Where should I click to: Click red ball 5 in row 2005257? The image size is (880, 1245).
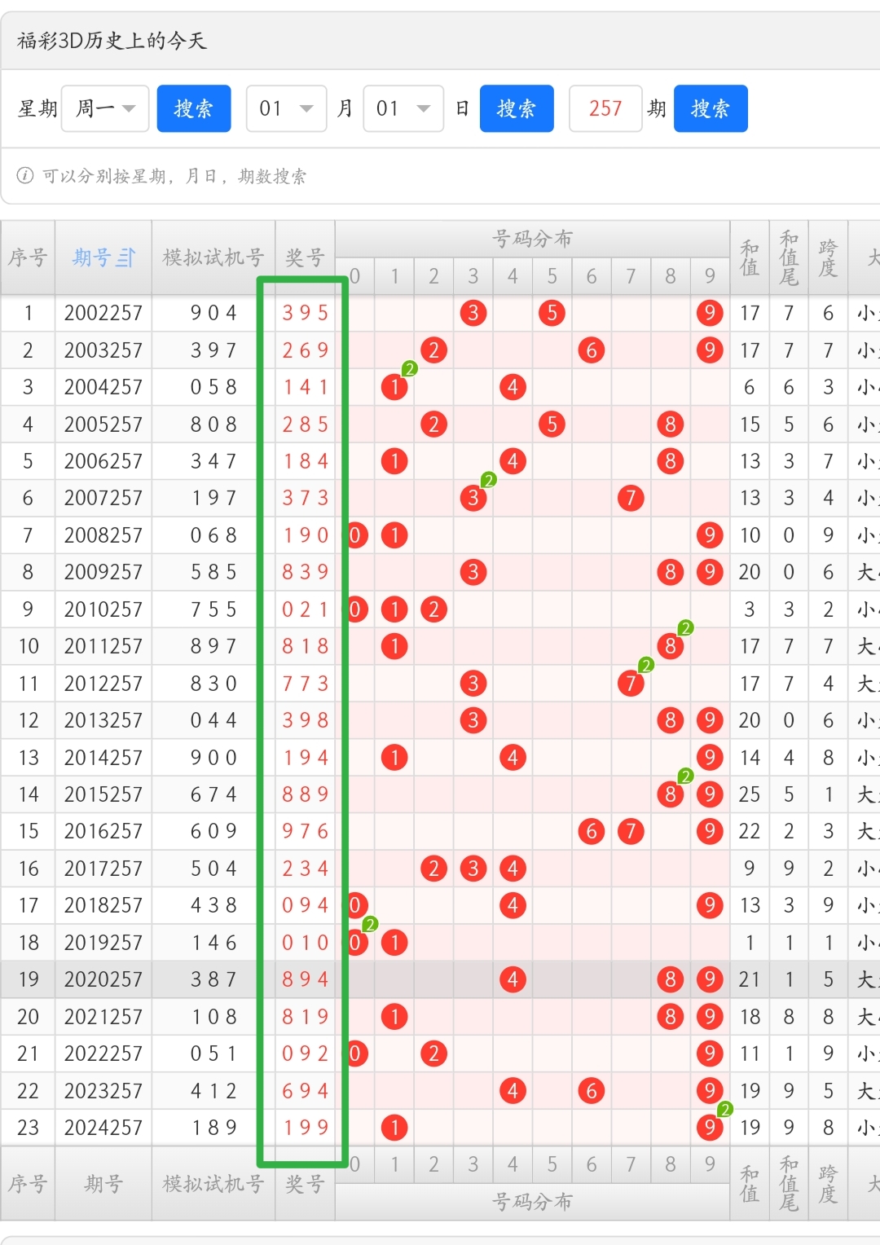pyautogui.click(x=552, y=425)
